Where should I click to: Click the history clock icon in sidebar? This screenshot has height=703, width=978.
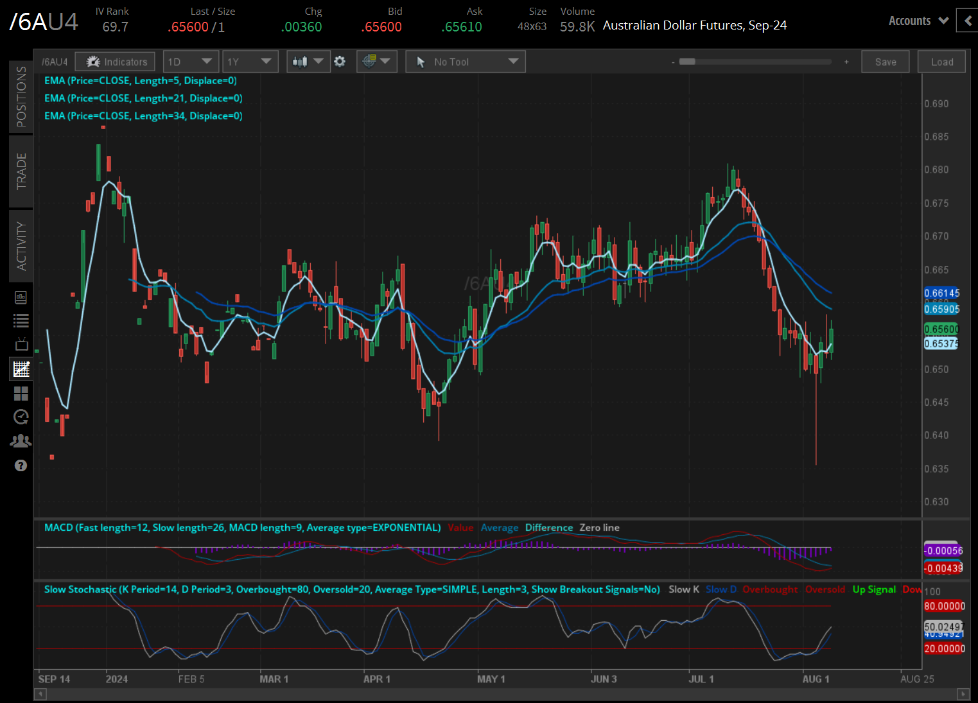click(21, 417)
